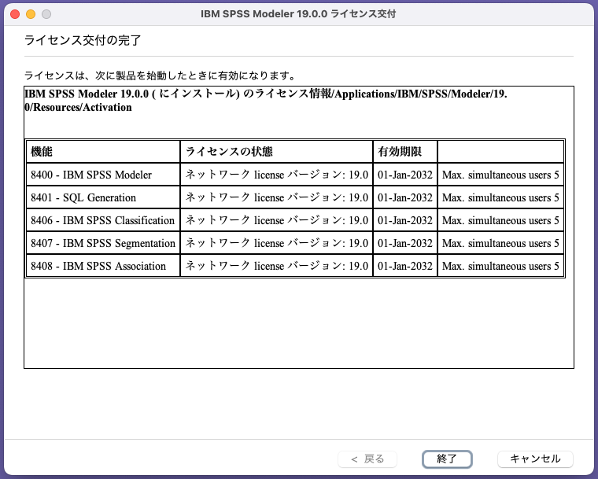The height and width of the screenshot is (479, 598).
Task: Click Max. simultaneous users 5 in SQL Generation row
Action: pos(500,197)
